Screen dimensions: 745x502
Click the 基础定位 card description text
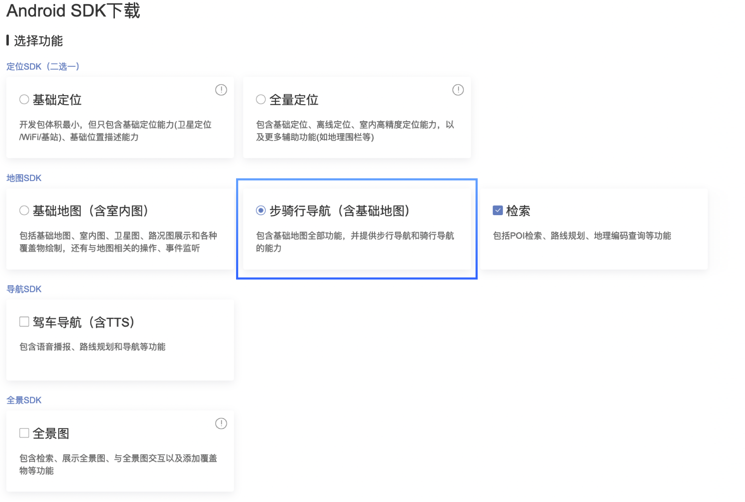point(115,131)
